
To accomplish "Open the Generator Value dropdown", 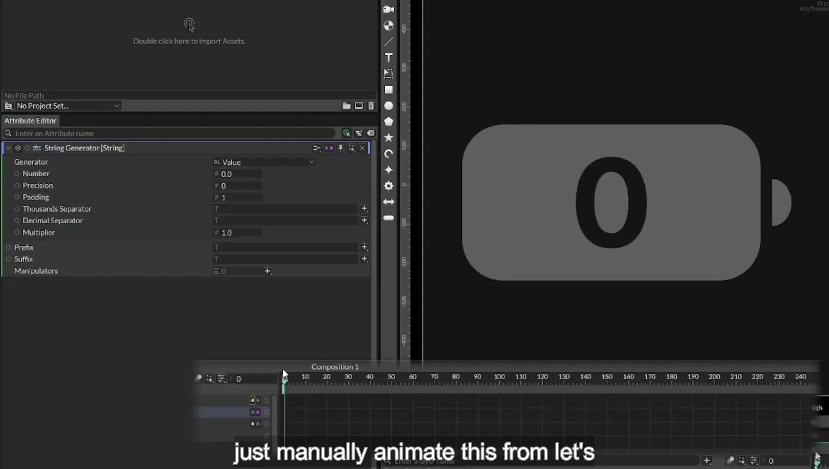I will [x=264, y=163].
